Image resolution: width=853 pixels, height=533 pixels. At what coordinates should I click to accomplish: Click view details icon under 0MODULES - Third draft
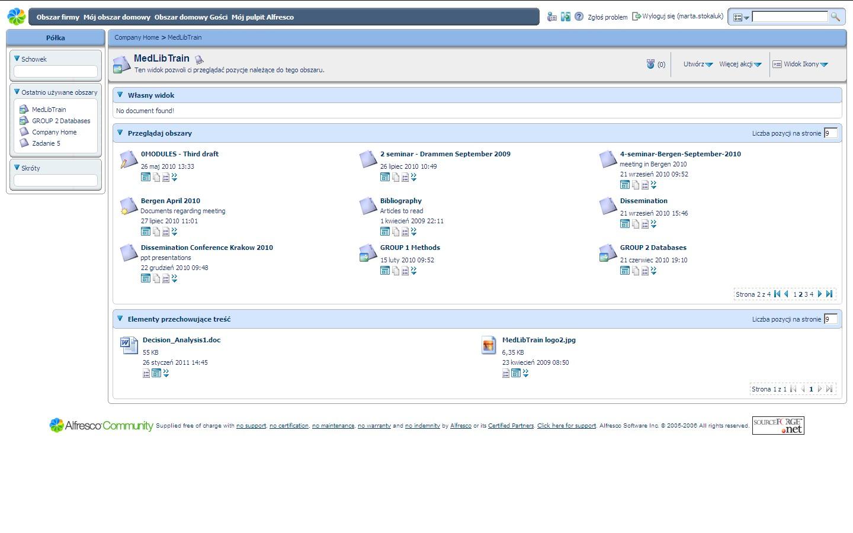click(166, 177)
